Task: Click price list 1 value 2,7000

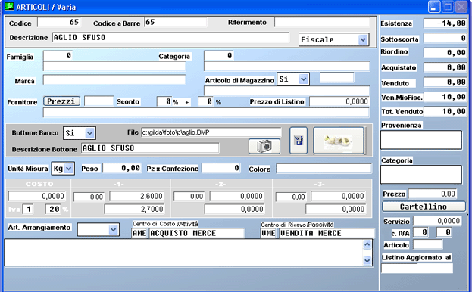Action: [134, 209]
